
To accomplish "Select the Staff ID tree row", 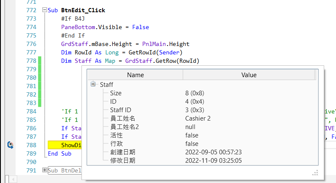I will point(120,110).
